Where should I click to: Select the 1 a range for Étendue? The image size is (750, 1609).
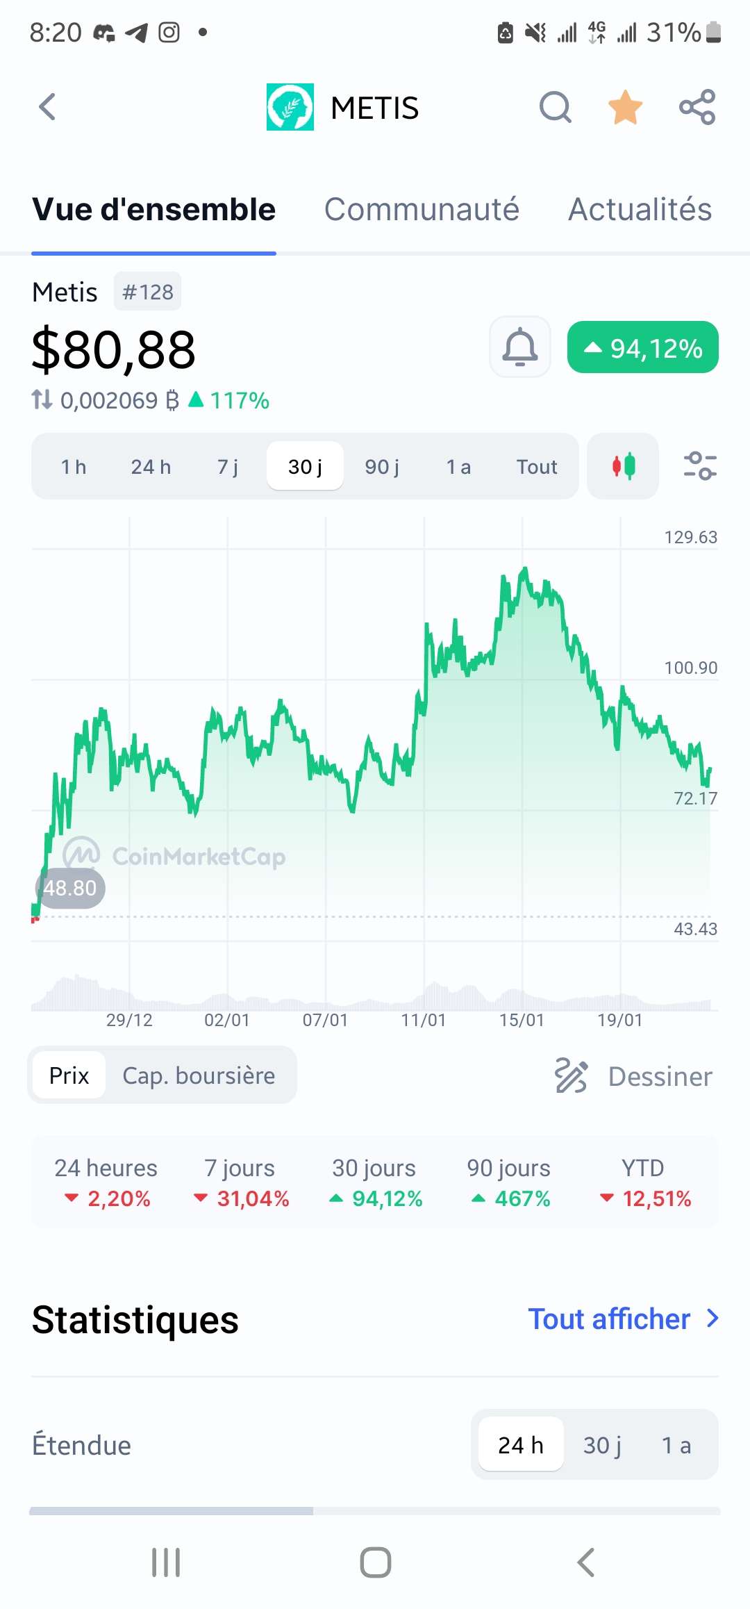[676, 1445]
